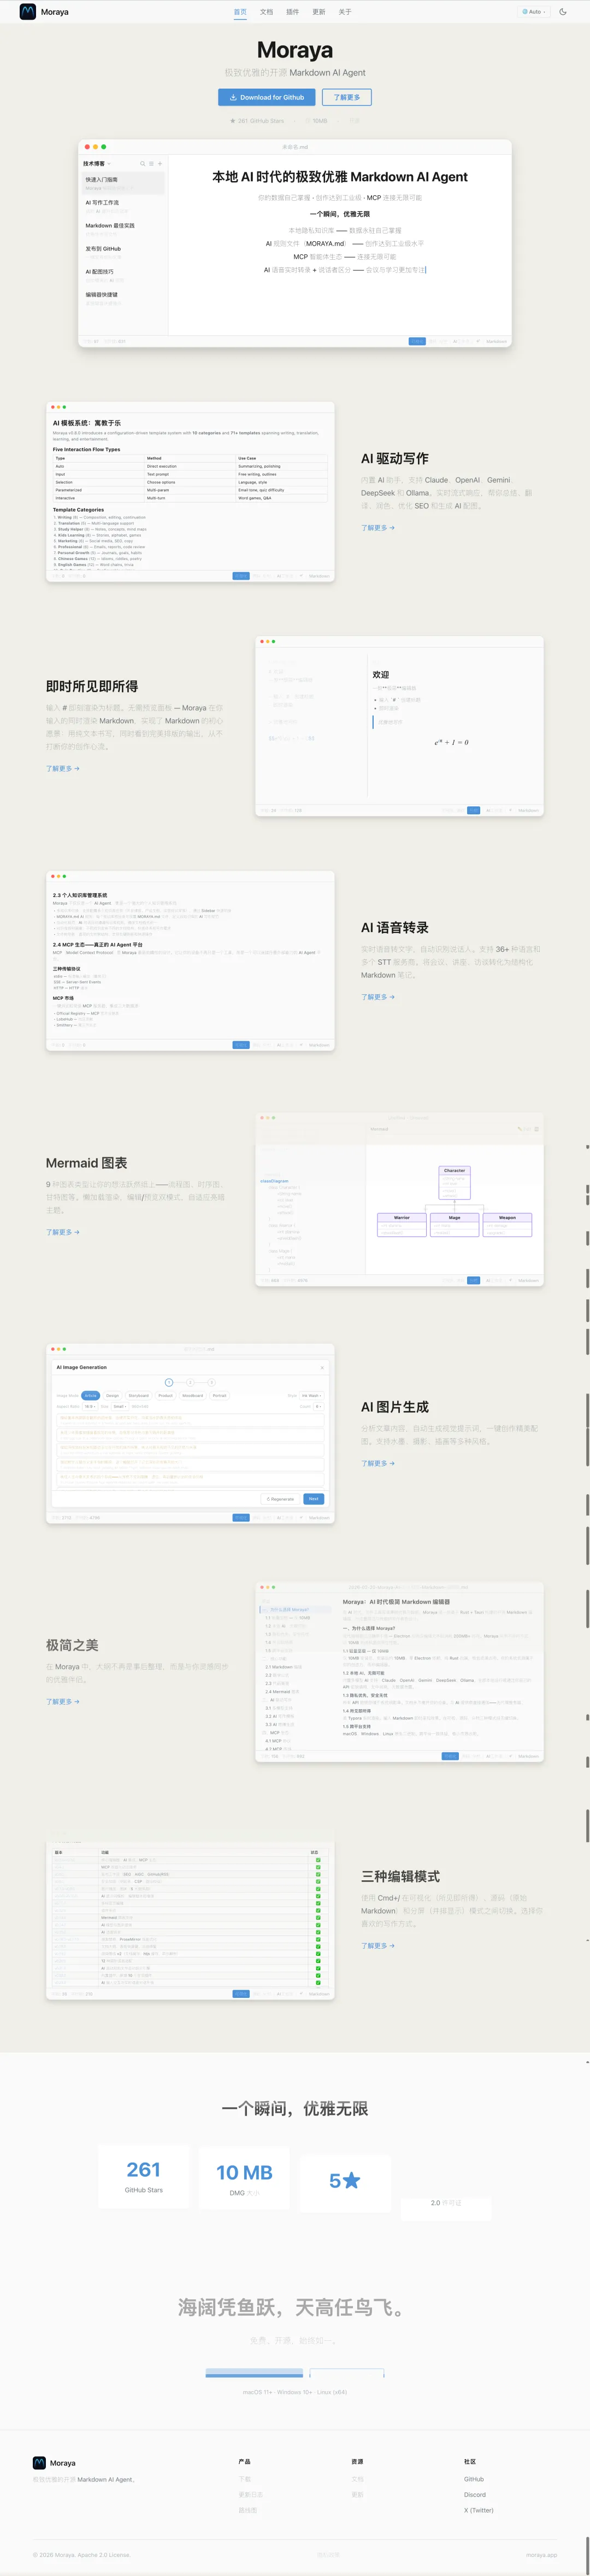Select 编辑器快捷键 in the sidebar list

coord(124,298)
